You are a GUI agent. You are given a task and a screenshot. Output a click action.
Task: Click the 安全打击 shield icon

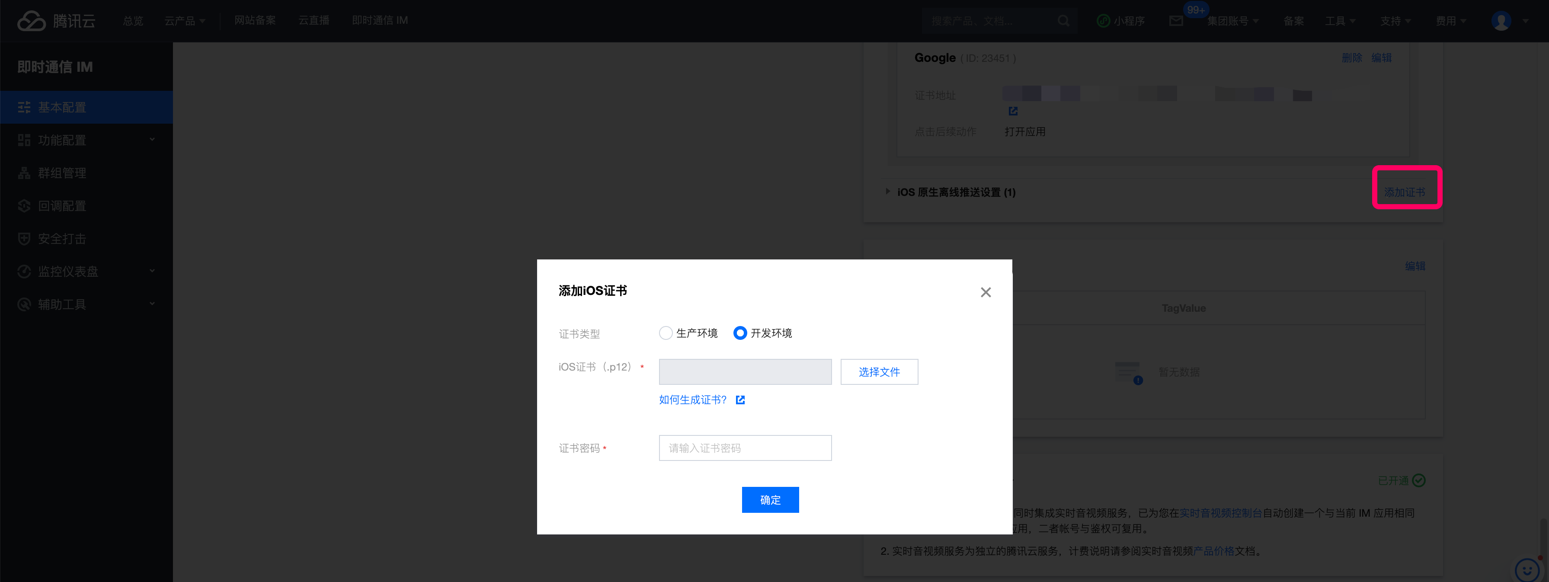tap(24, 239)
